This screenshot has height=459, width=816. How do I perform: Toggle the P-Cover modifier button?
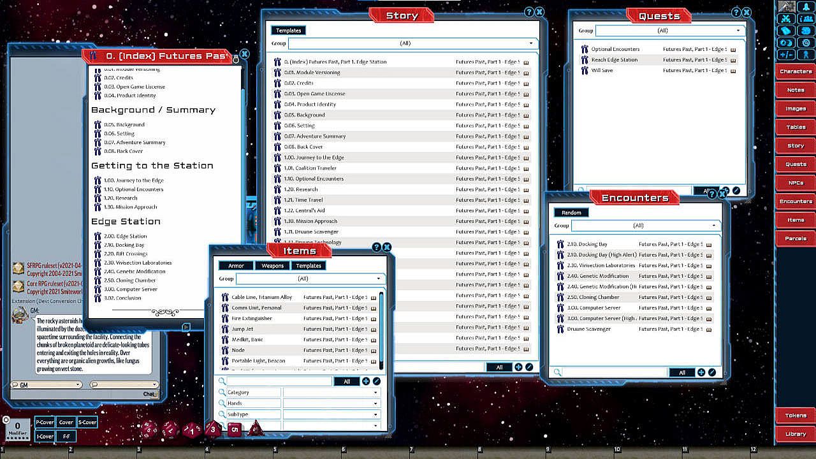pos(45,422)
